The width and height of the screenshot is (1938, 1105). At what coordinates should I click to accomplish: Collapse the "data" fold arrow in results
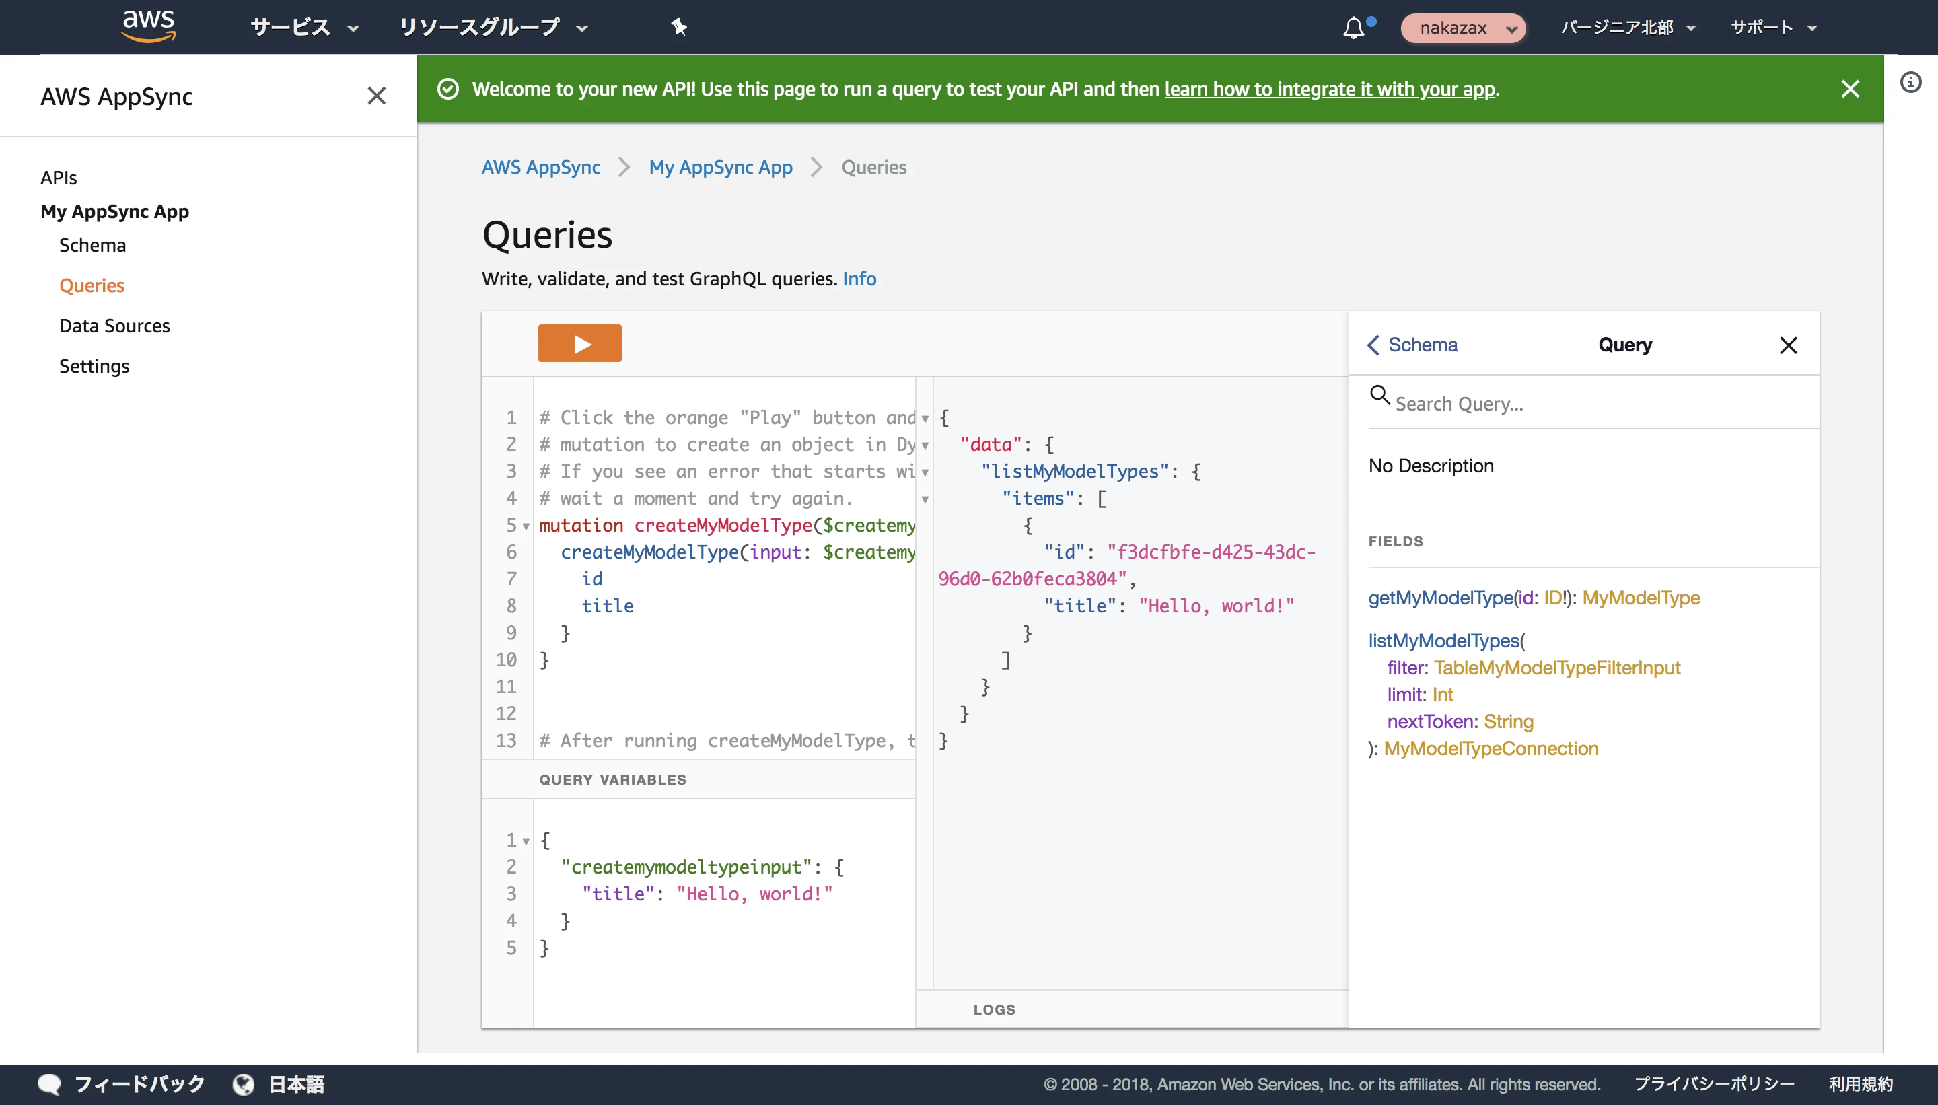pyautogui.click(x=925, y=445)
